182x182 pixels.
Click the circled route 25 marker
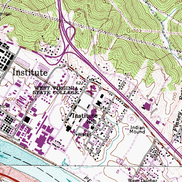tap(132, 119)
